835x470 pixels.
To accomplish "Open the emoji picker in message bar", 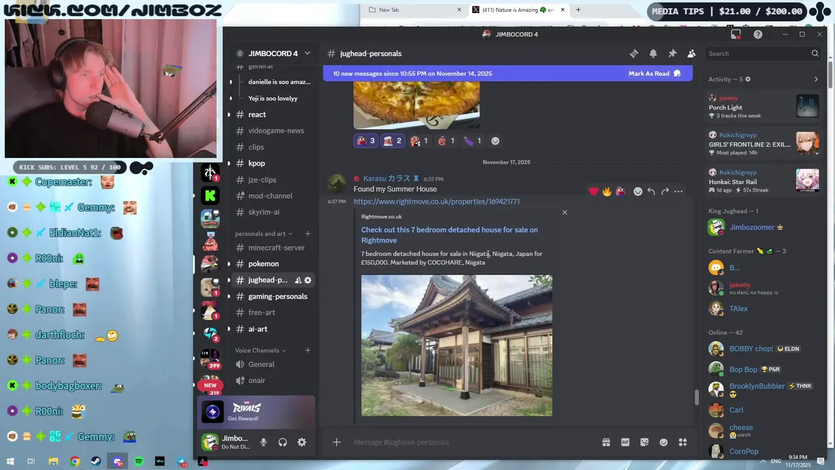I will (663, 442).
